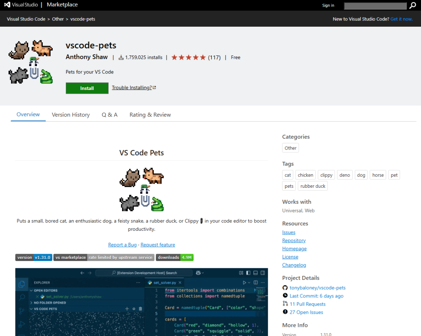Click the pull request icon
The width and height of the screenshot is (421, 336).
285,304
